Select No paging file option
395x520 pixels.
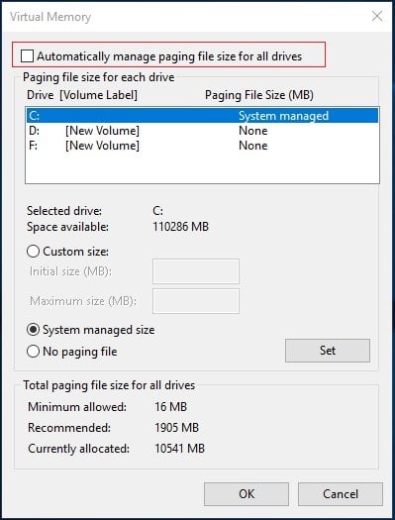pos(33,352)
